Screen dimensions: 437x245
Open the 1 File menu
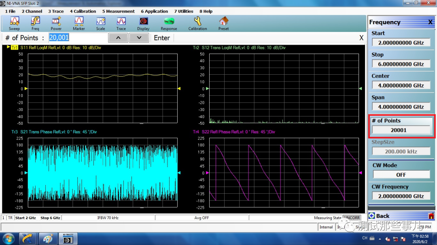tap(10, 11)
